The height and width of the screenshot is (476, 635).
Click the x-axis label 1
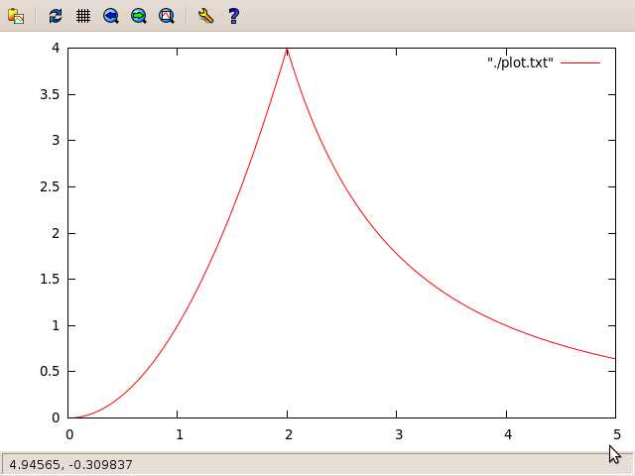(x=180, y=434)
